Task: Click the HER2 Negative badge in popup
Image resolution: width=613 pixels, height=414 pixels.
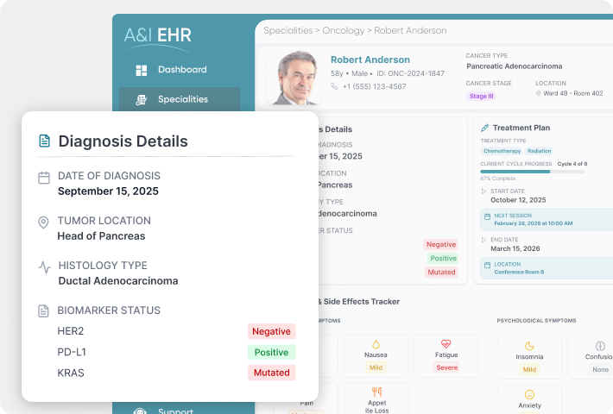Action: [x=271, y=331]
